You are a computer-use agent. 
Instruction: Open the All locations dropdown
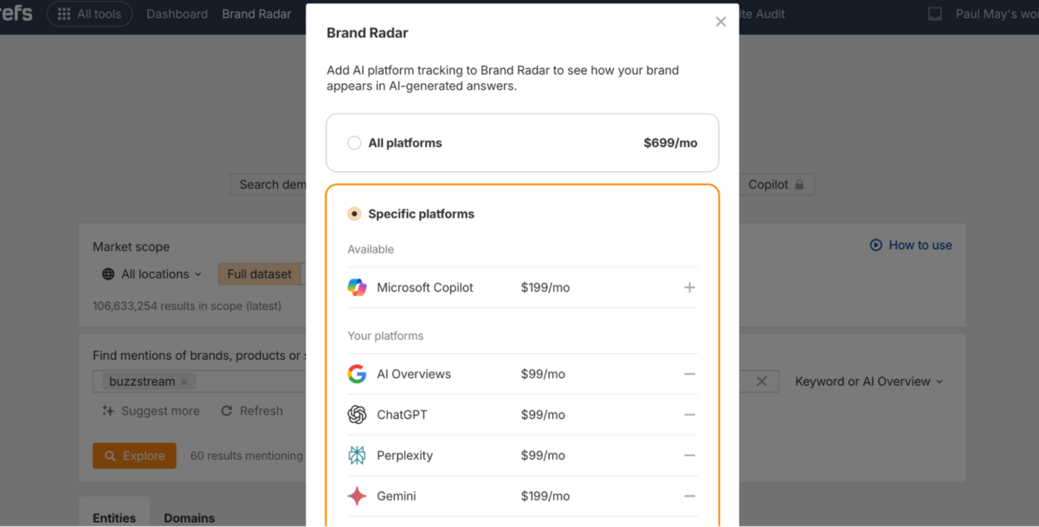click(x=151, y=273)
